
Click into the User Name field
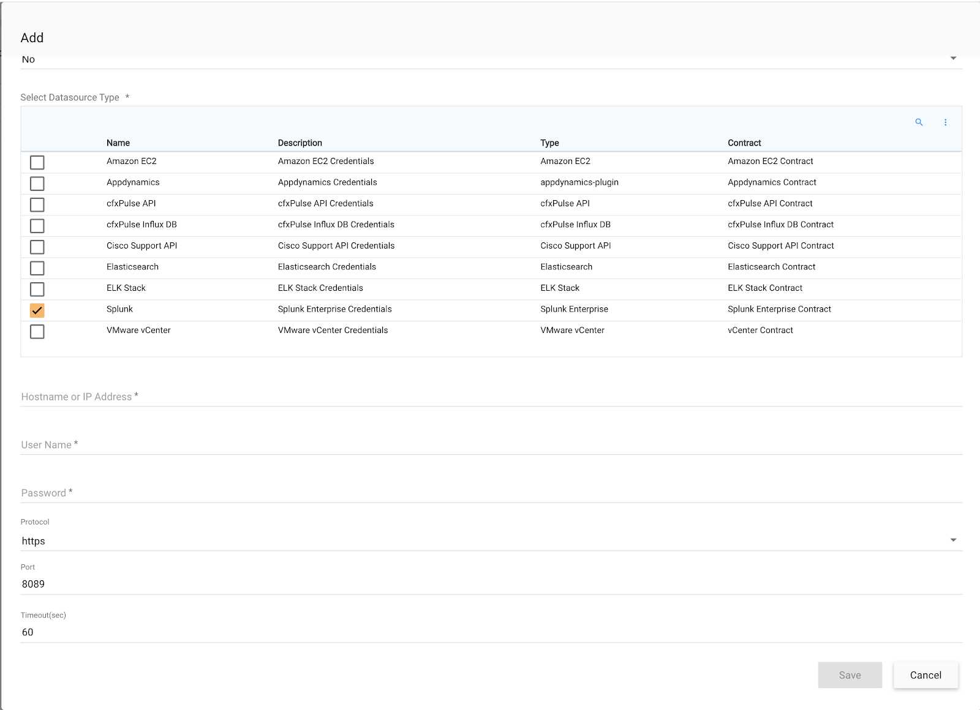click(491, 445)
